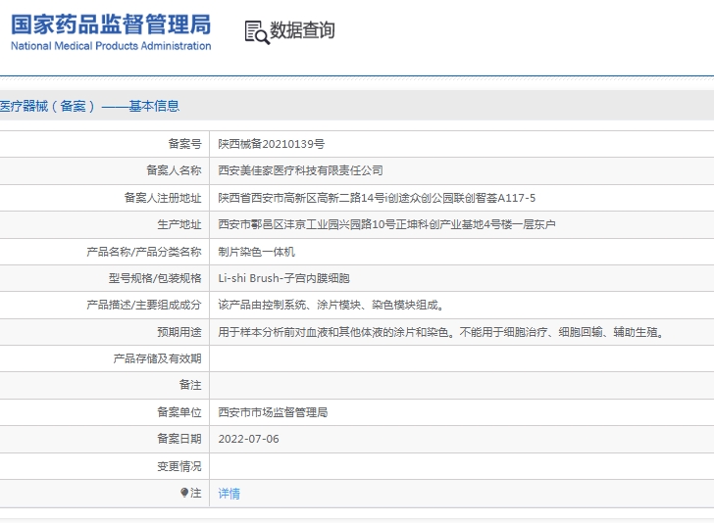Click the 变更情况 label
Screen dimensions: 714x523
[x=179, y=466]
